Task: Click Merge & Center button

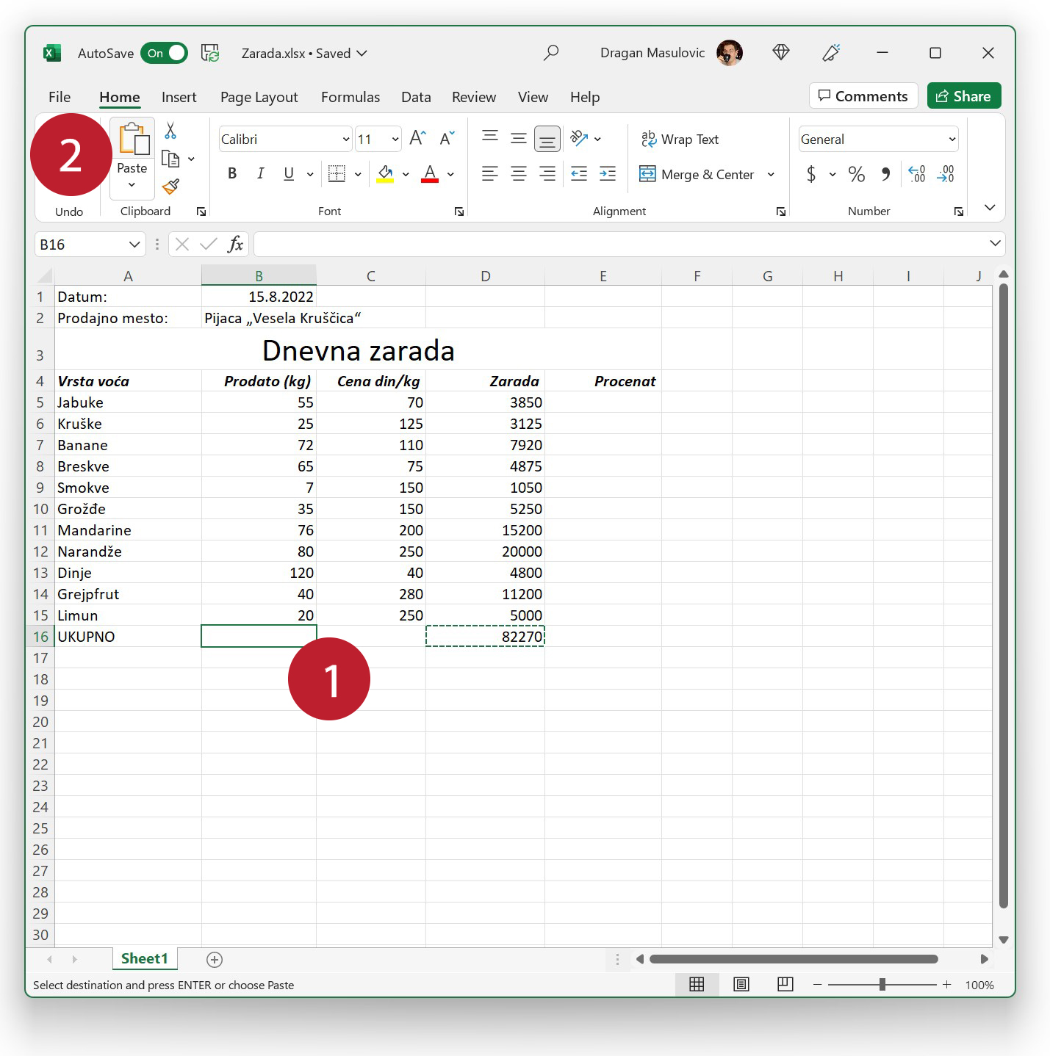Action: [x=697, y=174]
